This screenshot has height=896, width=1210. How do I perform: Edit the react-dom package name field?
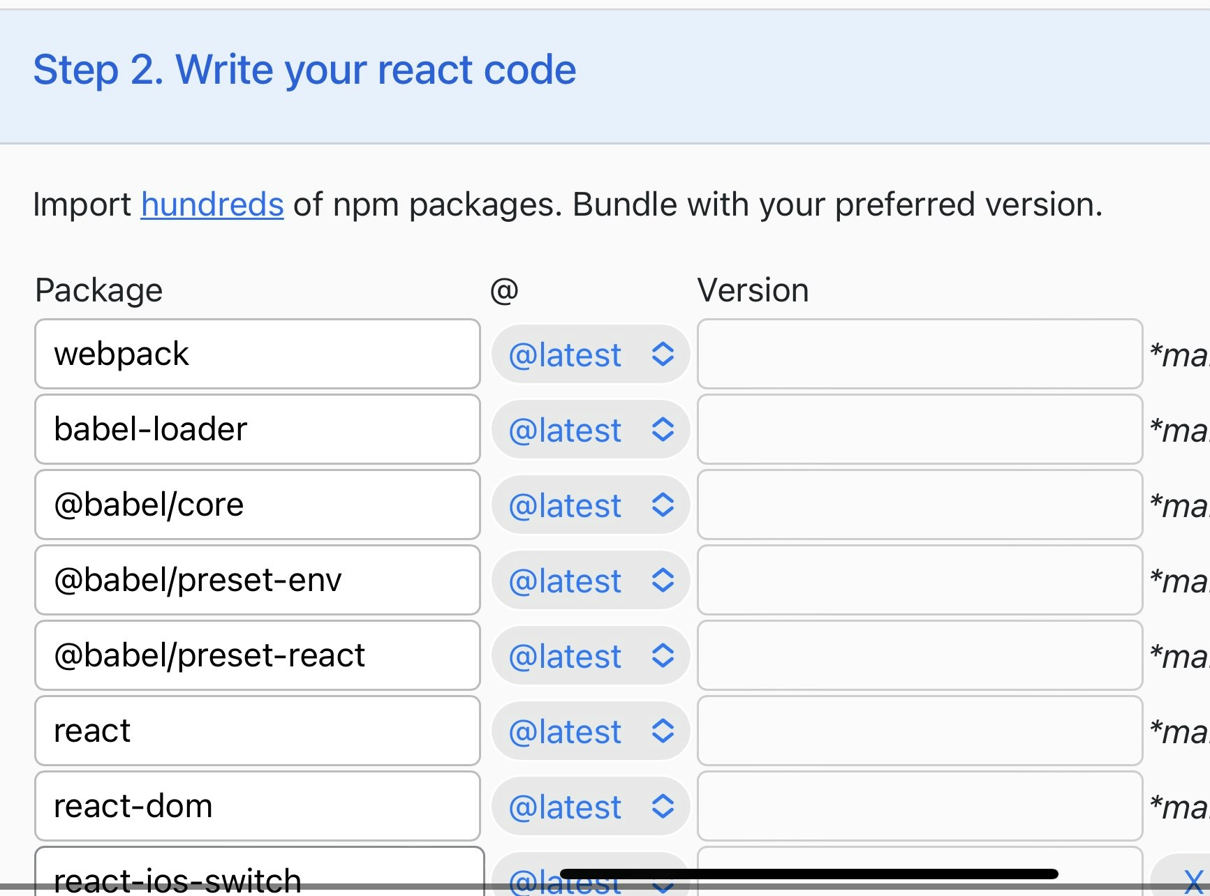pos(258,806)
